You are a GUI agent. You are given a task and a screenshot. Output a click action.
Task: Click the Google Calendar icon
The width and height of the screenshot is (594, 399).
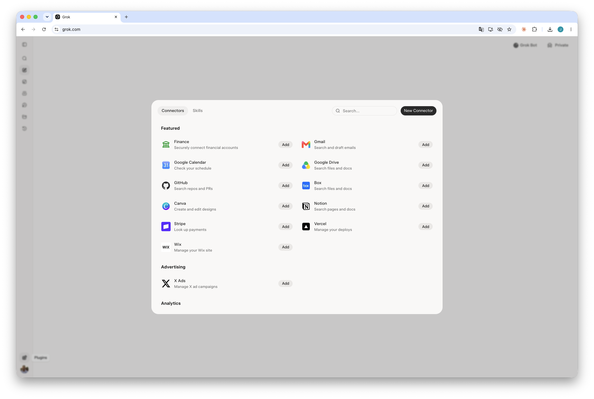pos(166,165)
